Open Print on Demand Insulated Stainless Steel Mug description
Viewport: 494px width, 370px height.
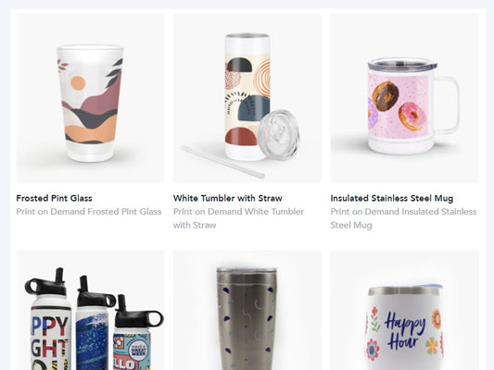pos(403,218)
